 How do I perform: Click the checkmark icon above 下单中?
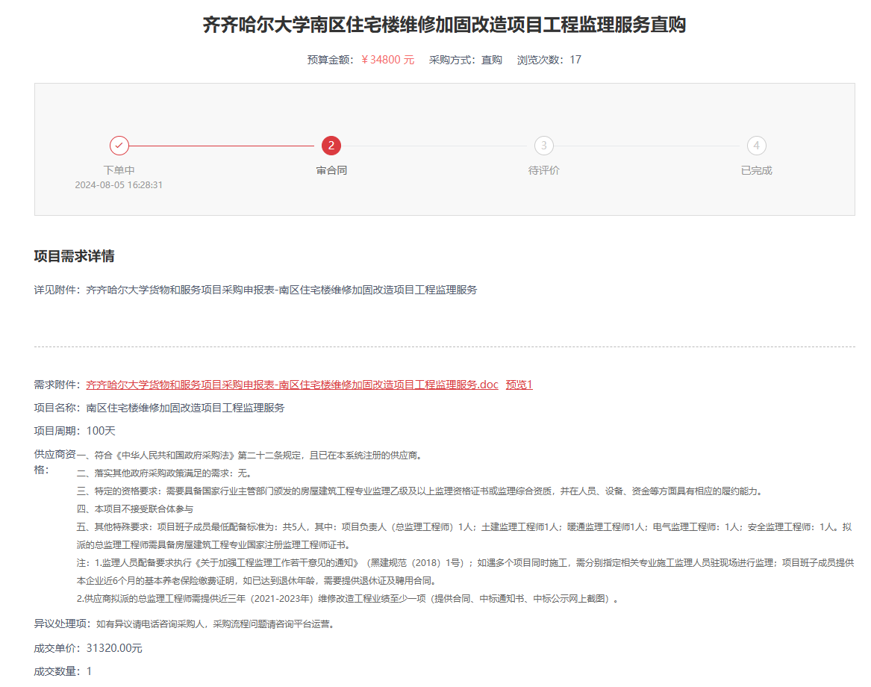(x=119, y=146)
